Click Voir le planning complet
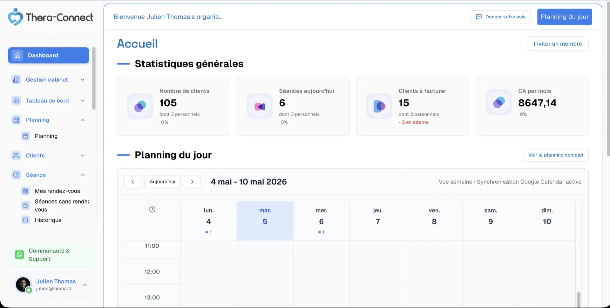This screenshot has width=610, height=308. (556, 155)
